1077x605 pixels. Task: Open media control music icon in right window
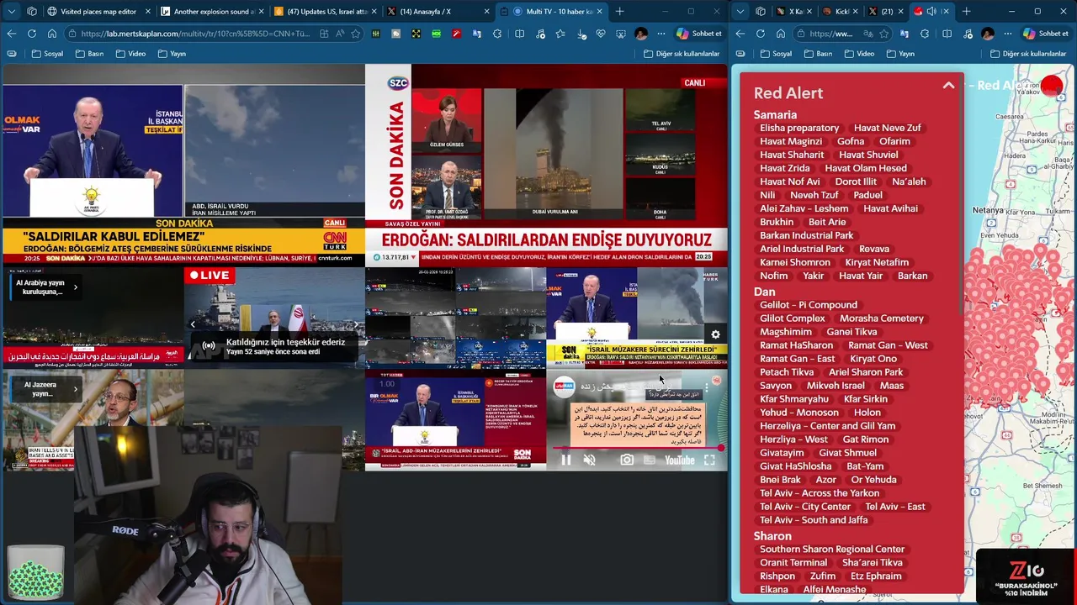[x=968, y=34]
